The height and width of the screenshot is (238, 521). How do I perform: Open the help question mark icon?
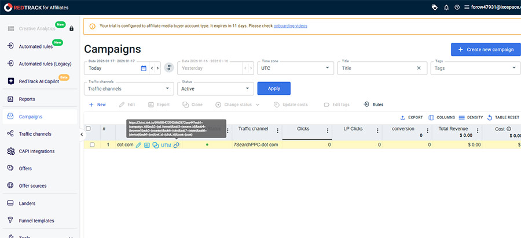(x=457, y=7)
